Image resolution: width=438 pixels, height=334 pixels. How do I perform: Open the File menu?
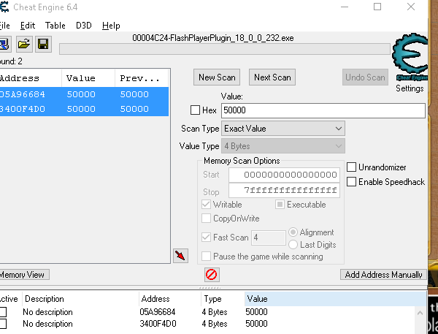point(5,26)
